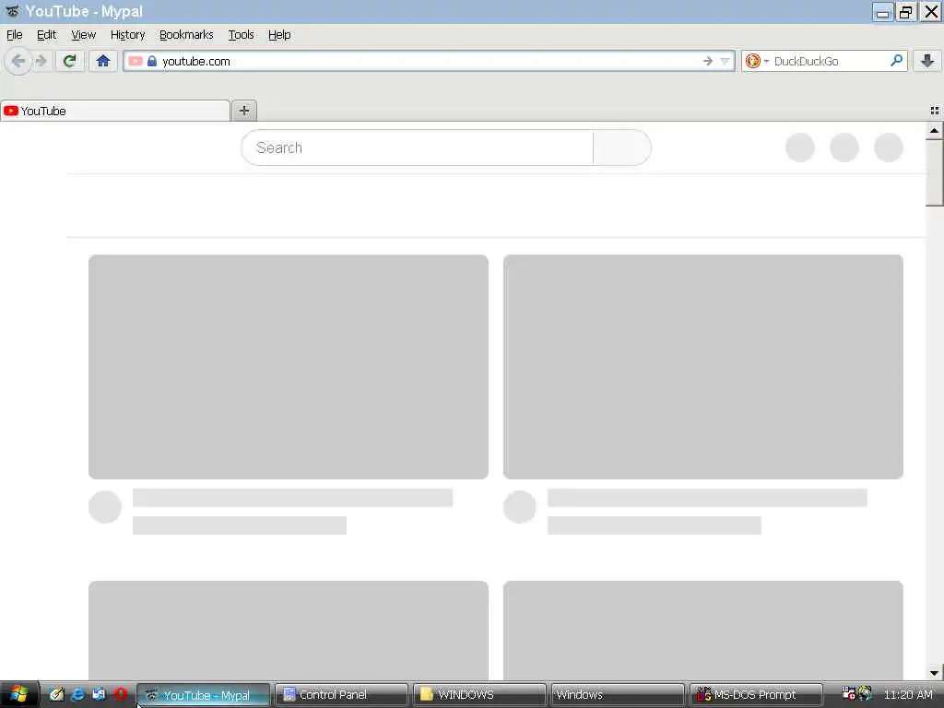Screen dimensions: 944x708
Task: Switch to MS-DOS Prompt taskbar button
Action: click(756, 695)
